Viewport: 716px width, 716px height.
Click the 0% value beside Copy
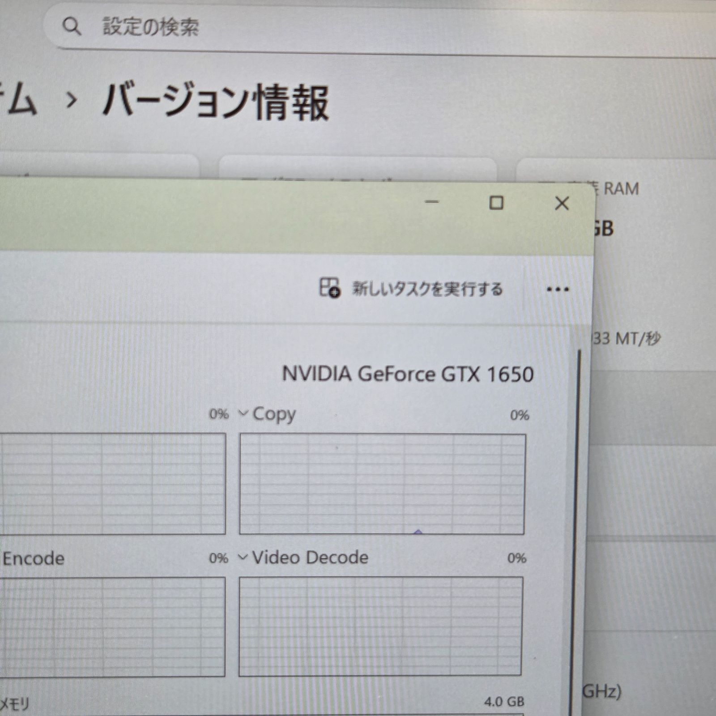point(520,415)
